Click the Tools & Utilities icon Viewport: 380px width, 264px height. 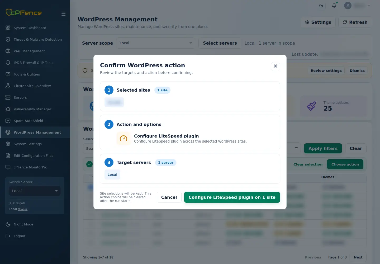(x=8, y=74)
